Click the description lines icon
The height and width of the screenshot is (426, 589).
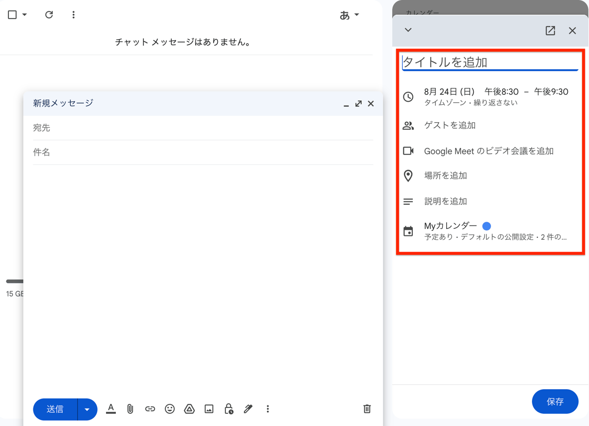point(408,201)
